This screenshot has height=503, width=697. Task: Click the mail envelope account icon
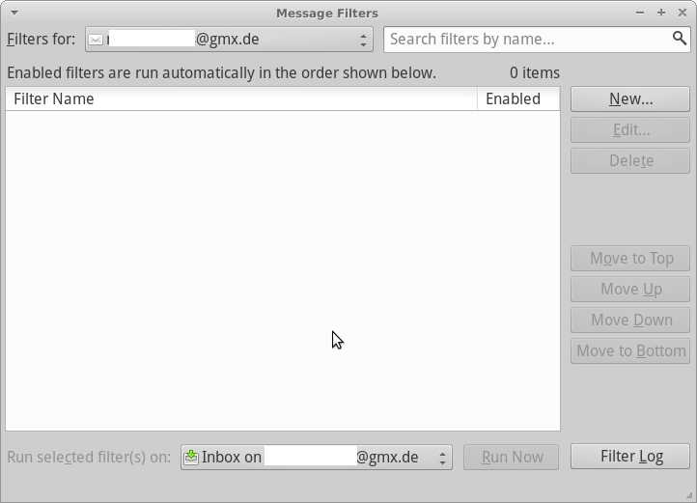click(96, 40)
